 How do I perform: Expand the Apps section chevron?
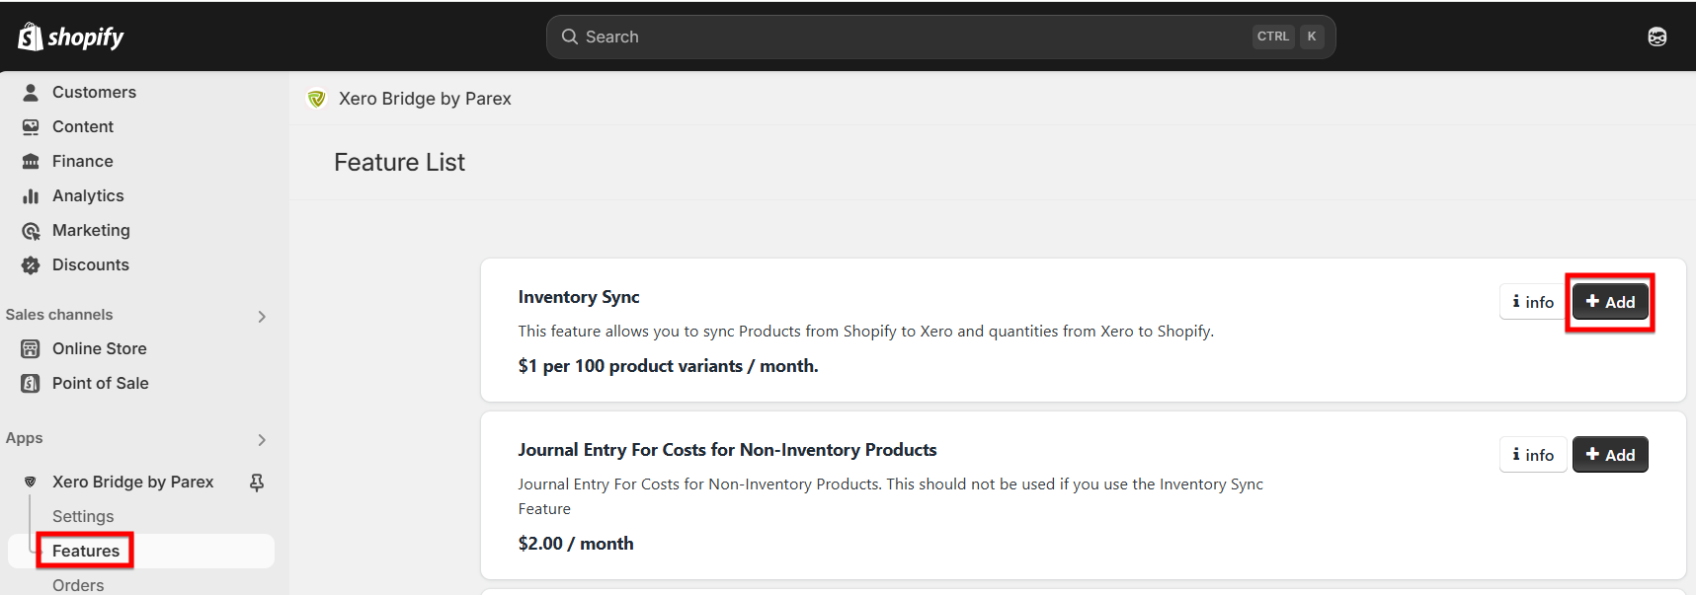(262, 440)
